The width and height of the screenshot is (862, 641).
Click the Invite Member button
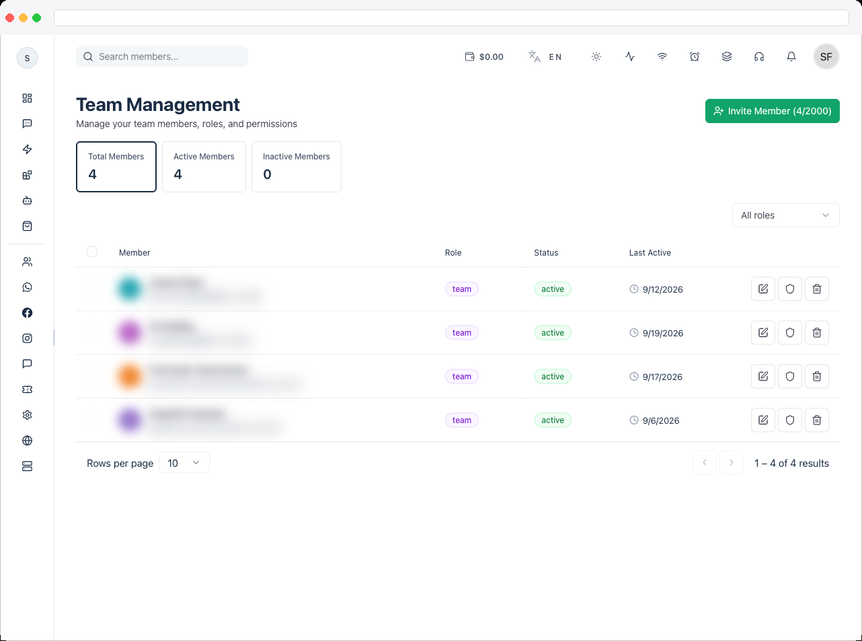point(773,111)
